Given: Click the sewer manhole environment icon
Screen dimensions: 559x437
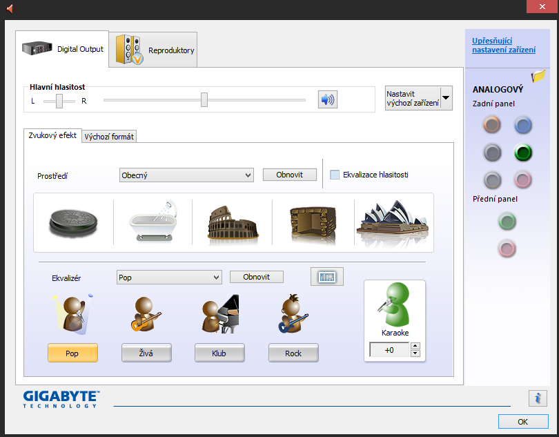Looking at the screenshot, I should 74,223.
